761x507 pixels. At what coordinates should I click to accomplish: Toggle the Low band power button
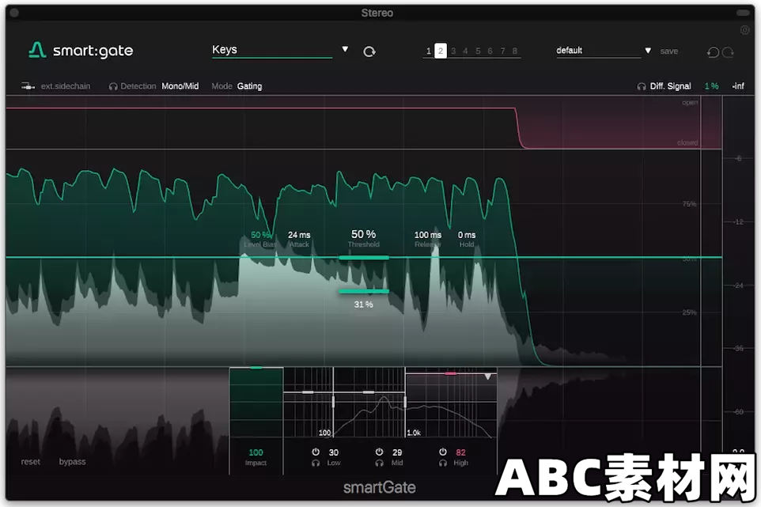pyautogui.click(x=315, y=452)
